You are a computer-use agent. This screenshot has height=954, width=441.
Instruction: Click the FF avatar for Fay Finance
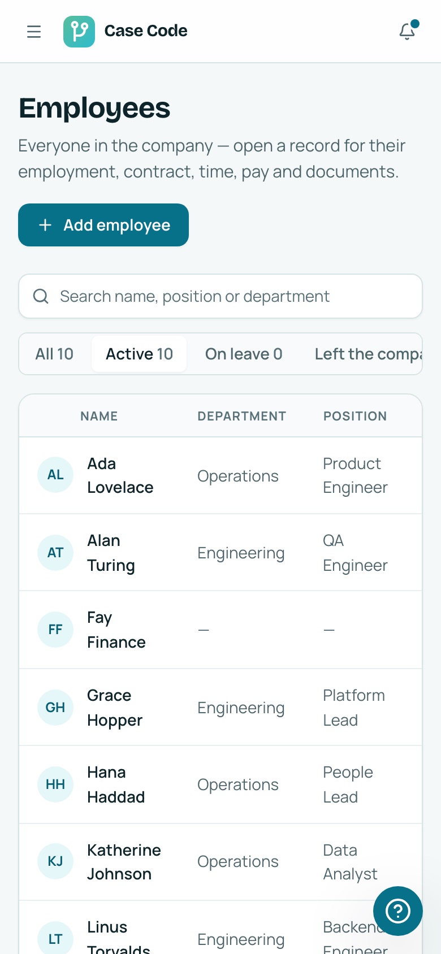pos(55,630)
